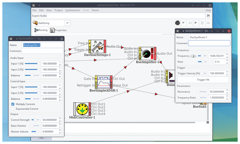240x144 pixels.
Task: Click the Note slider in DavSynDrum
Action: (202, 62)
